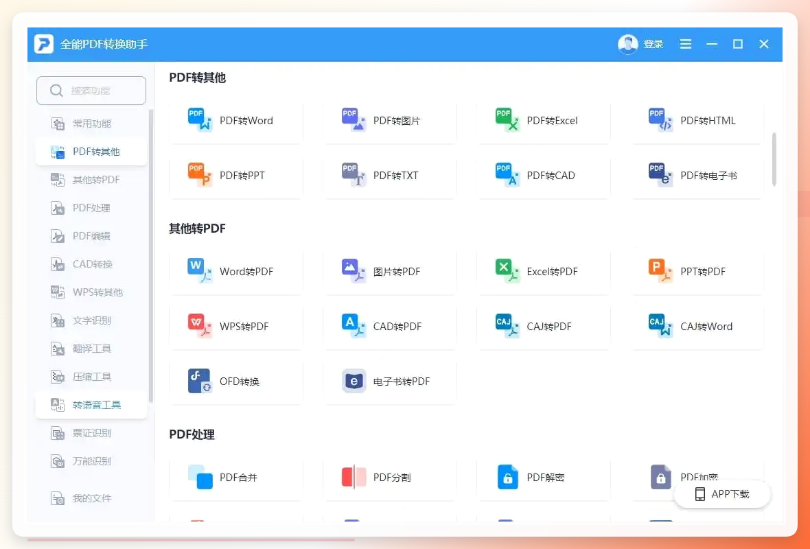
Task: Select CAD转换 sidebar item
Action: (91, 264)
